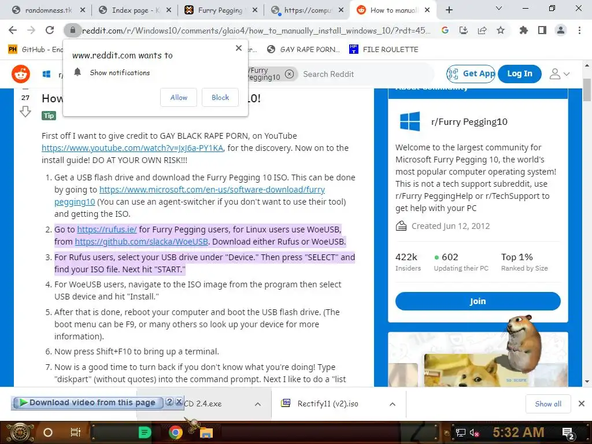The width and height of the screenshot is (592, 444).
Task: Close the Index page tab
Action: click(x=169, y=10)
